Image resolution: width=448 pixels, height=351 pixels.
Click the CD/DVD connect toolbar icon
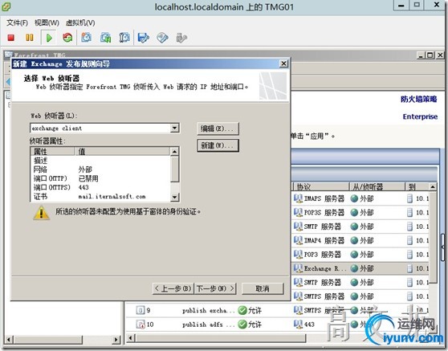click(162, 38)
